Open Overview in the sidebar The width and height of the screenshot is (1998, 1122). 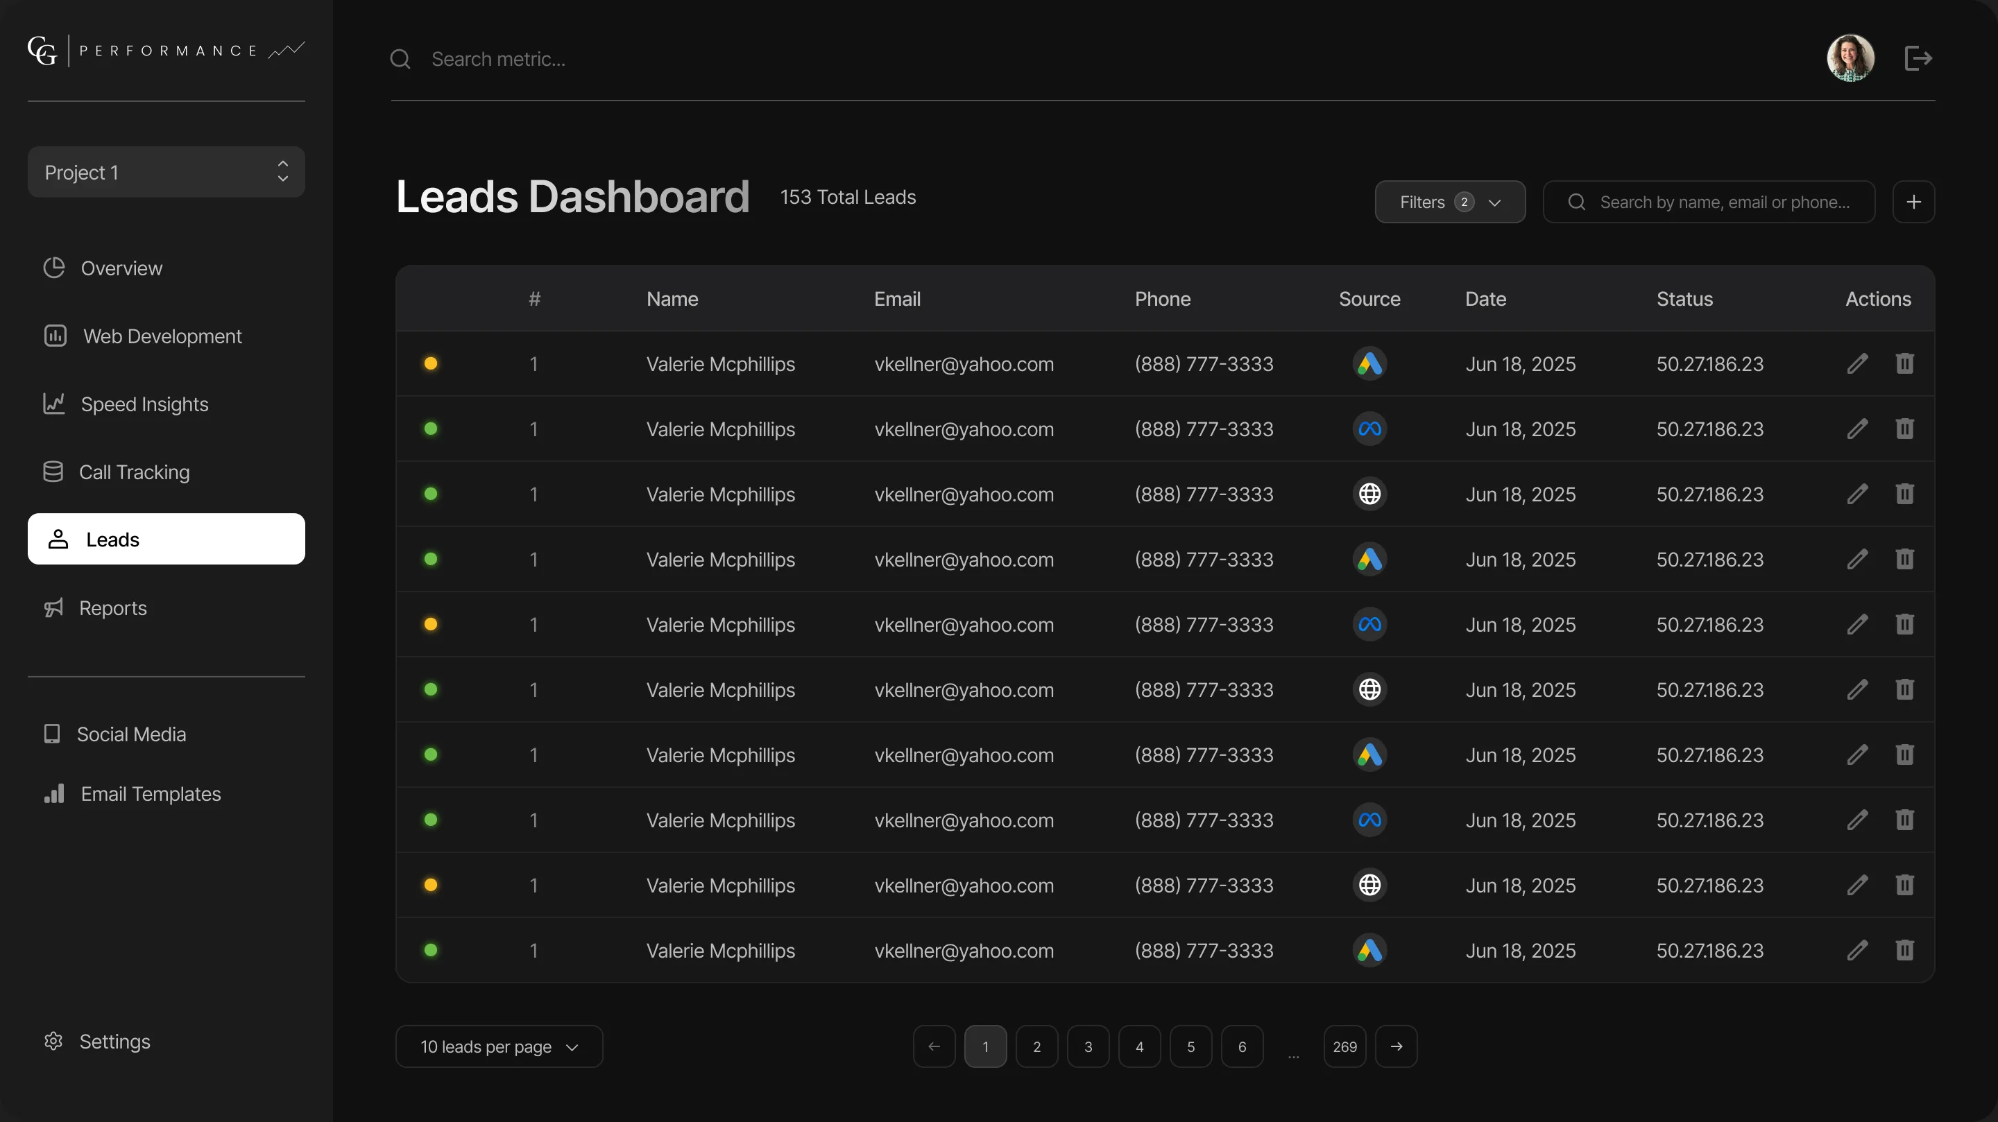(103, 268)
